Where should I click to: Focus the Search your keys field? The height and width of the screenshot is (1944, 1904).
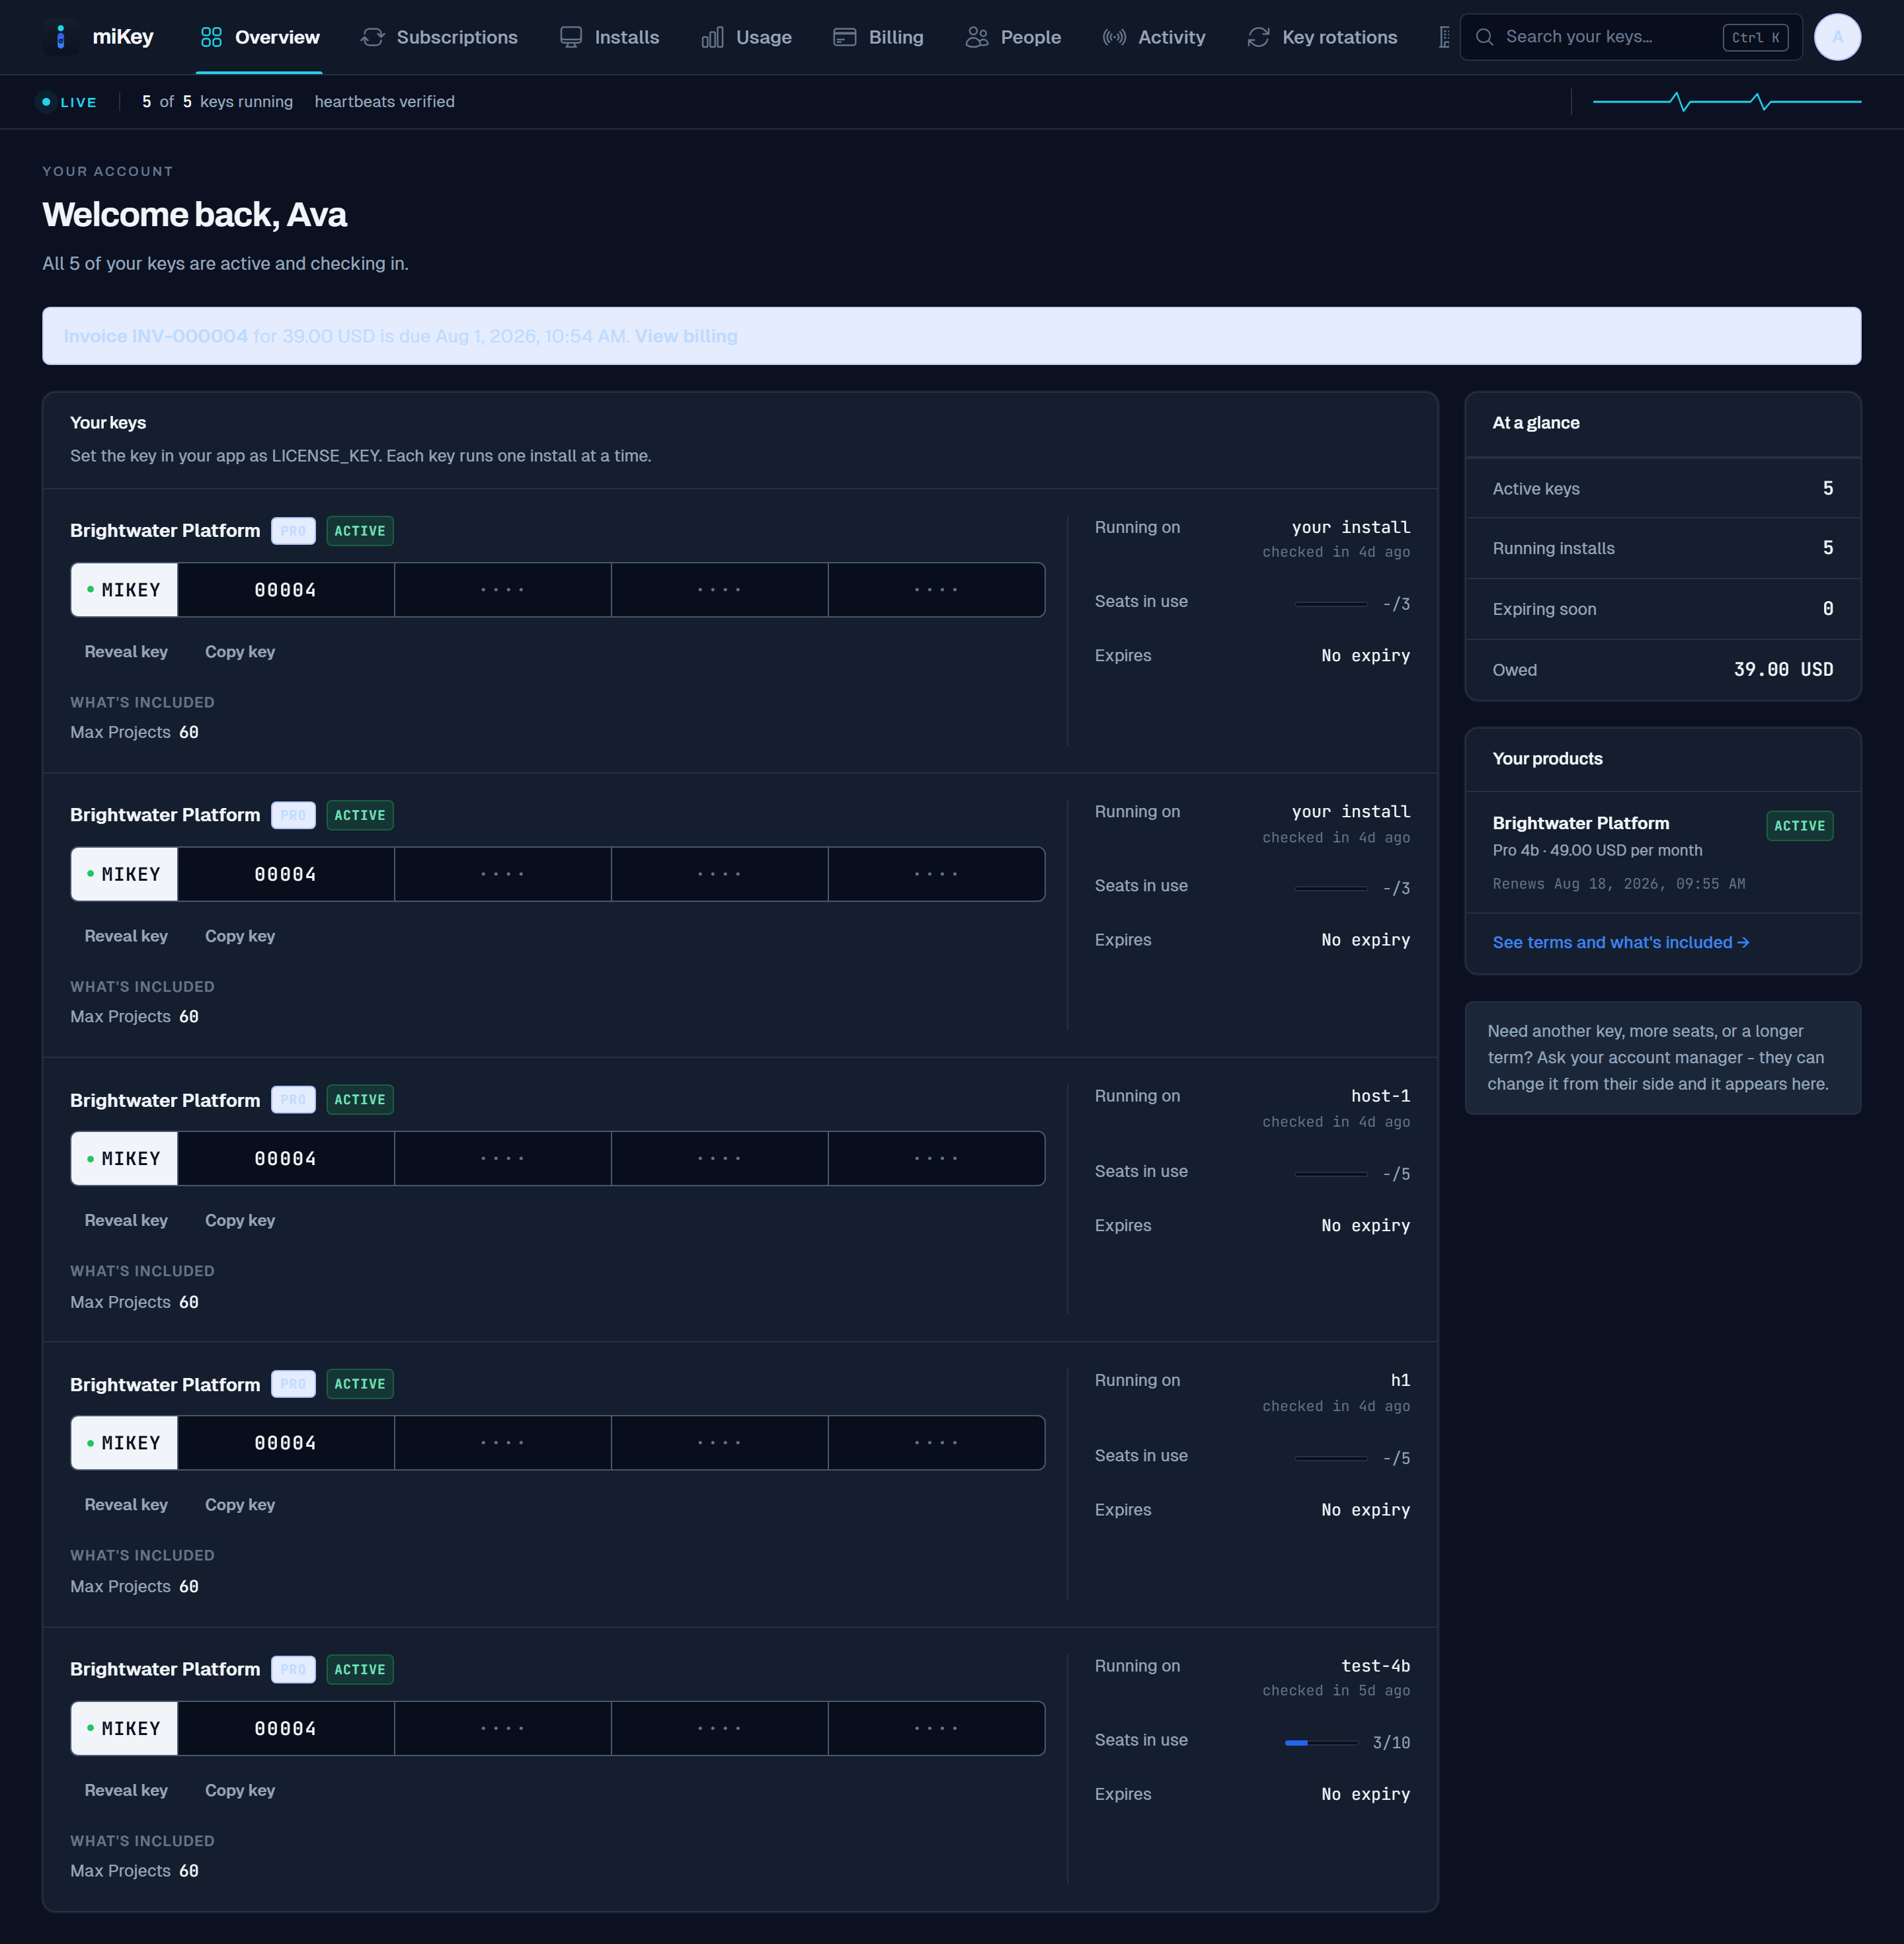click(x=1631, y=37)
